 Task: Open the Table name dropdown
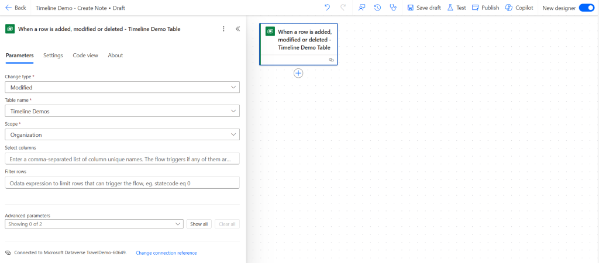(122, 111)
